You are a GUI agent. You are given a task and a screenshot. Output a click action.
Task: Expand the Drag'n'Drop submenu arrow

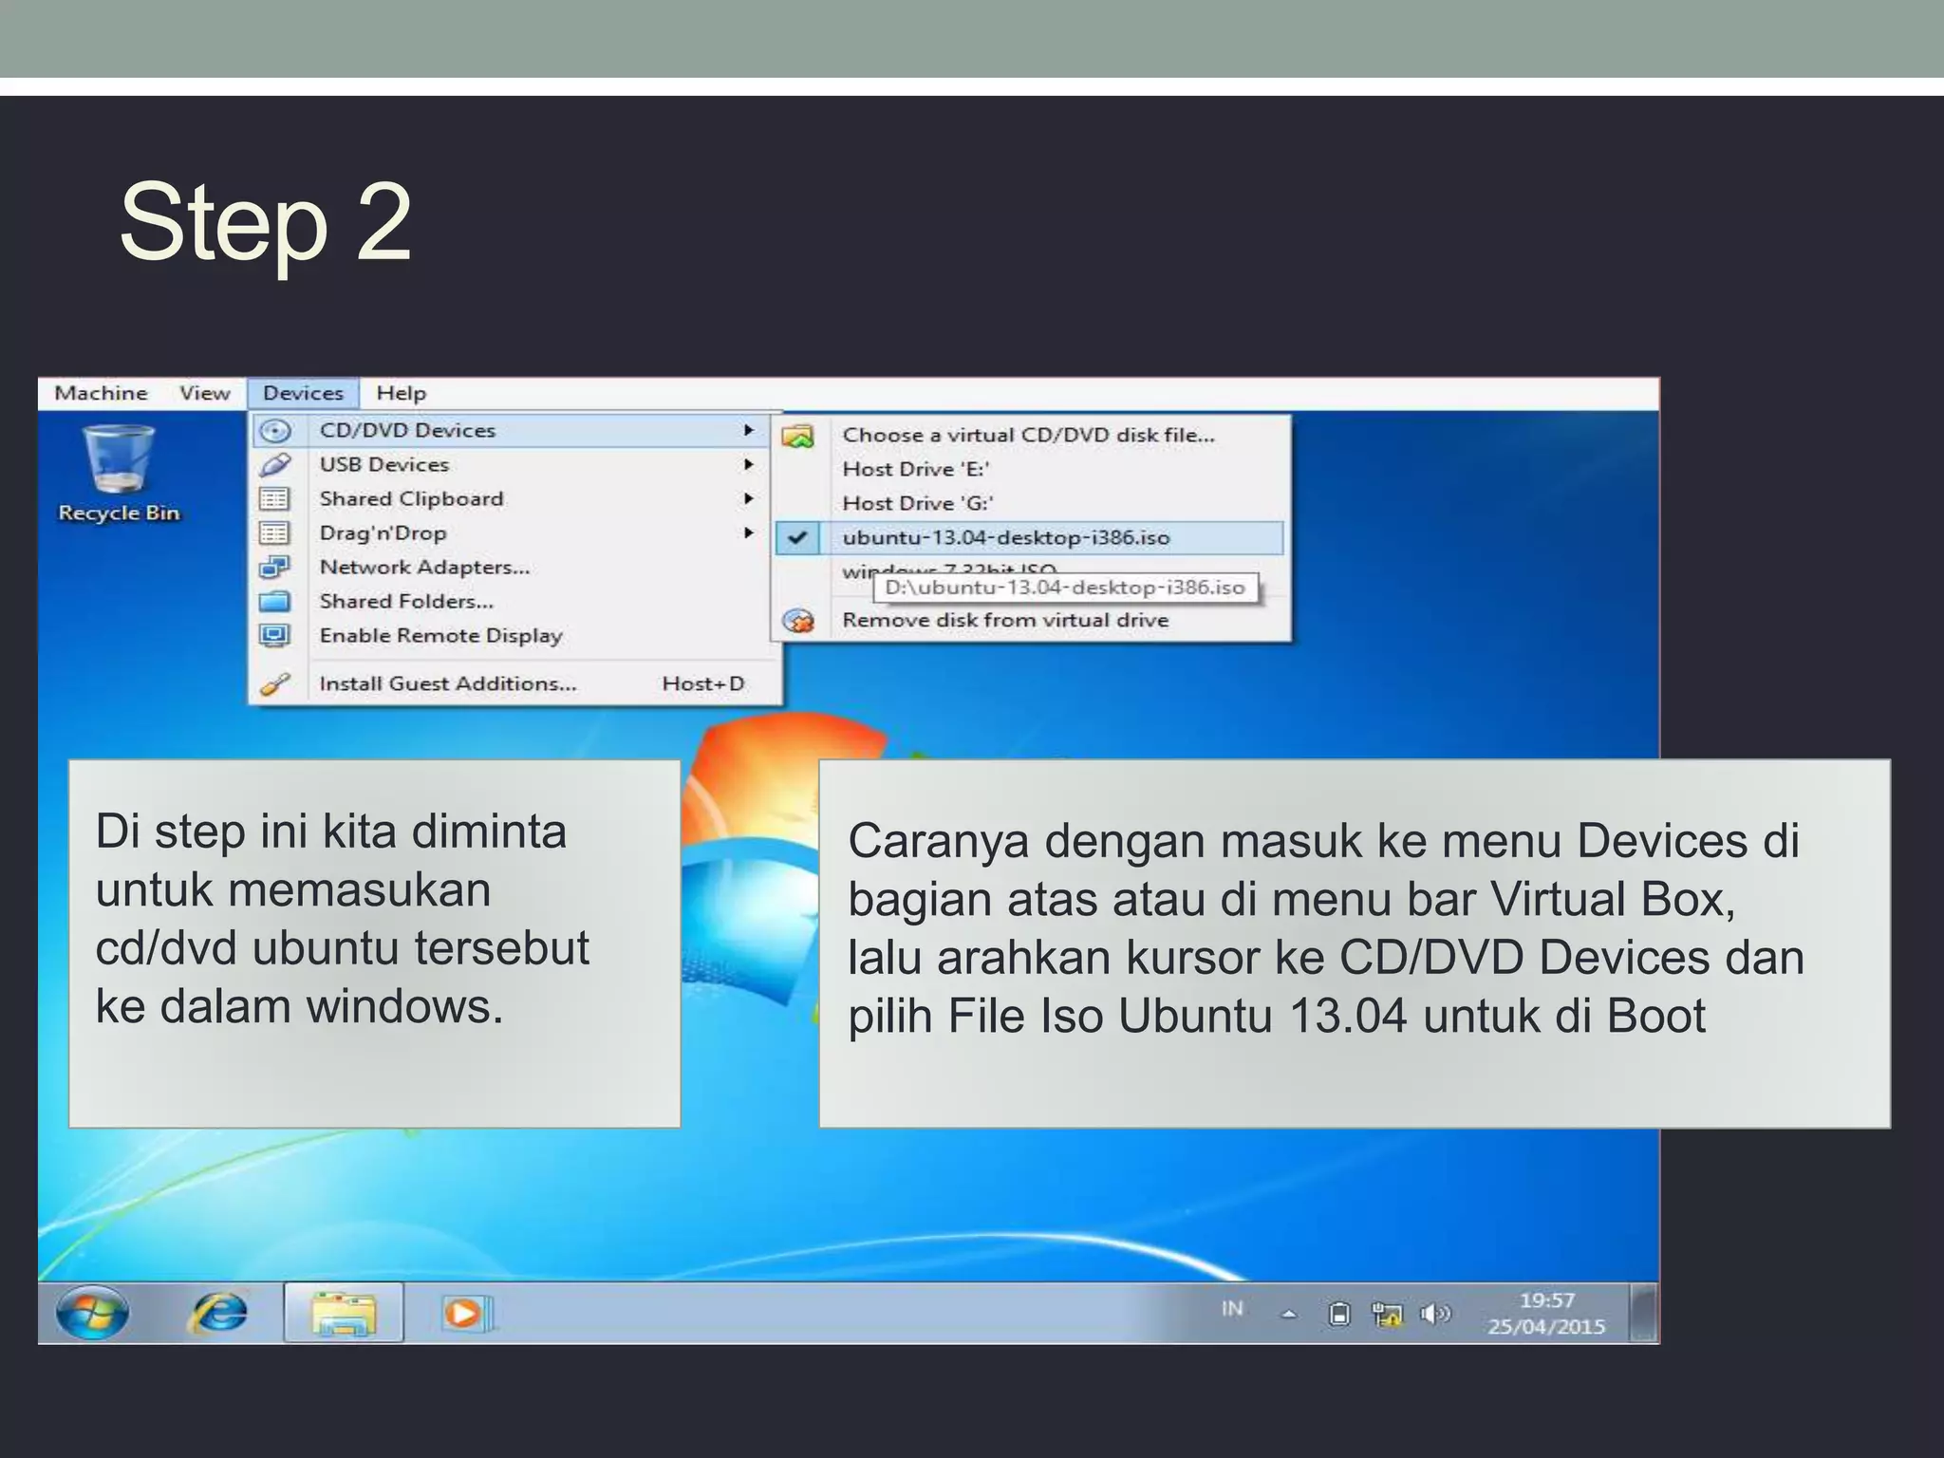point(748,533)
